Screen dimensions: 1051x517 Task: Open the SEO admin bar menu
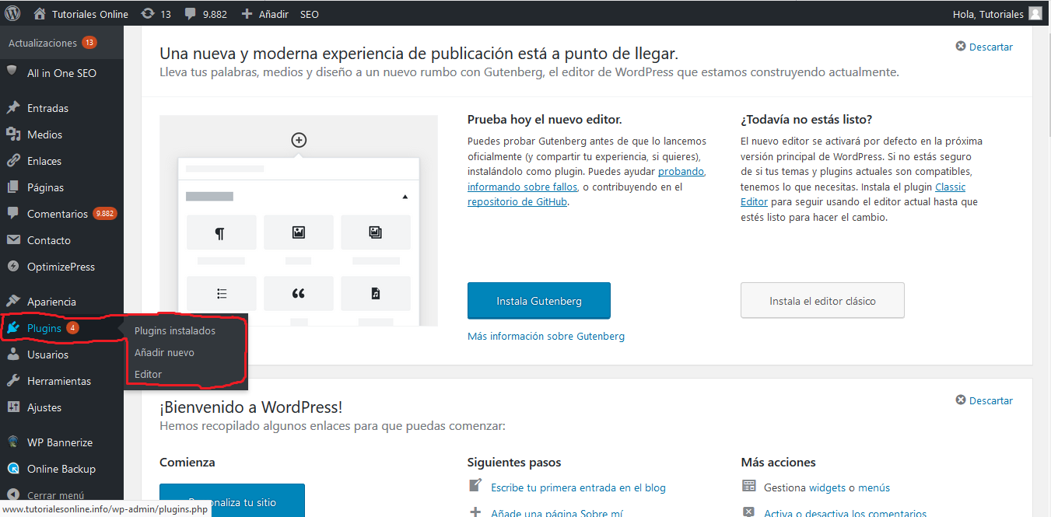[310, 14]
